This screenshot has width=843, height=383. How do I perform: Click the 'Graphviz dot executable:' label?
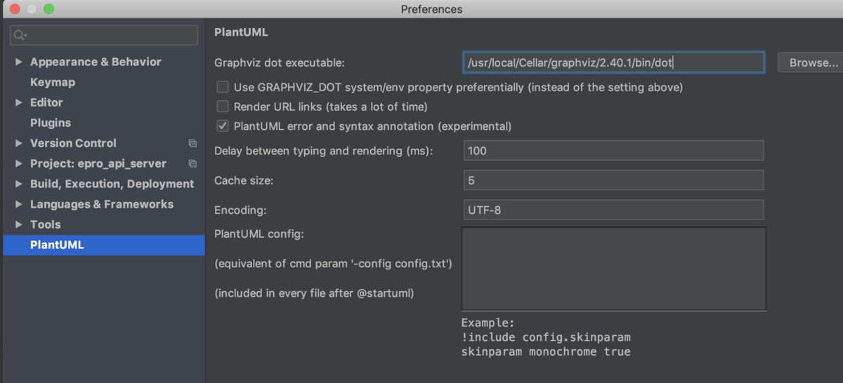(280, 62)
